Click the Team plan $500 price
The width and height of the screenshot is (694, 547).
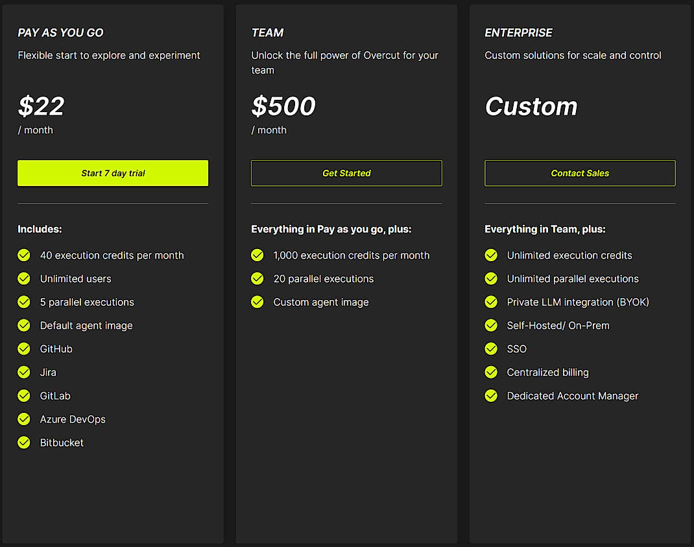pyautogui.click(x=283, y=106)
